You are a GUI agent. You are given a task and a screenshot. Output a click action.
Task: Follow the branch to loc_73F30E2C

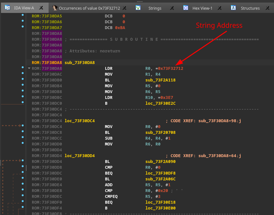pos(160,103)
